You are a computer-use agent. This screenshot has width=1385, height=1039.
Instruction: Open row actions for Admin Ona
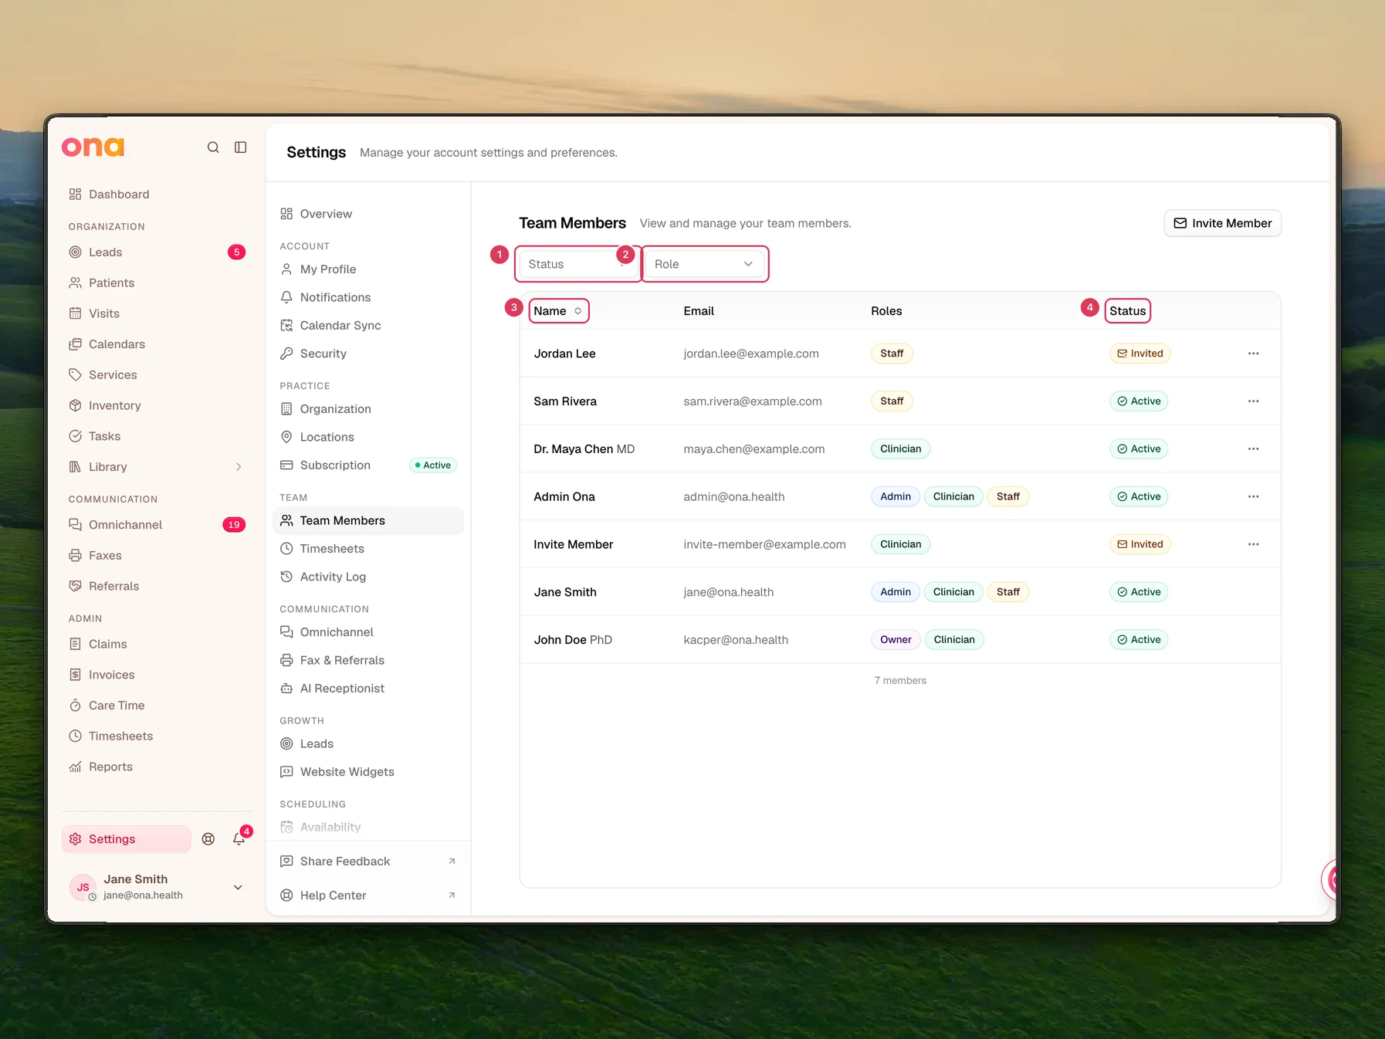click(x=1253, y=497)
